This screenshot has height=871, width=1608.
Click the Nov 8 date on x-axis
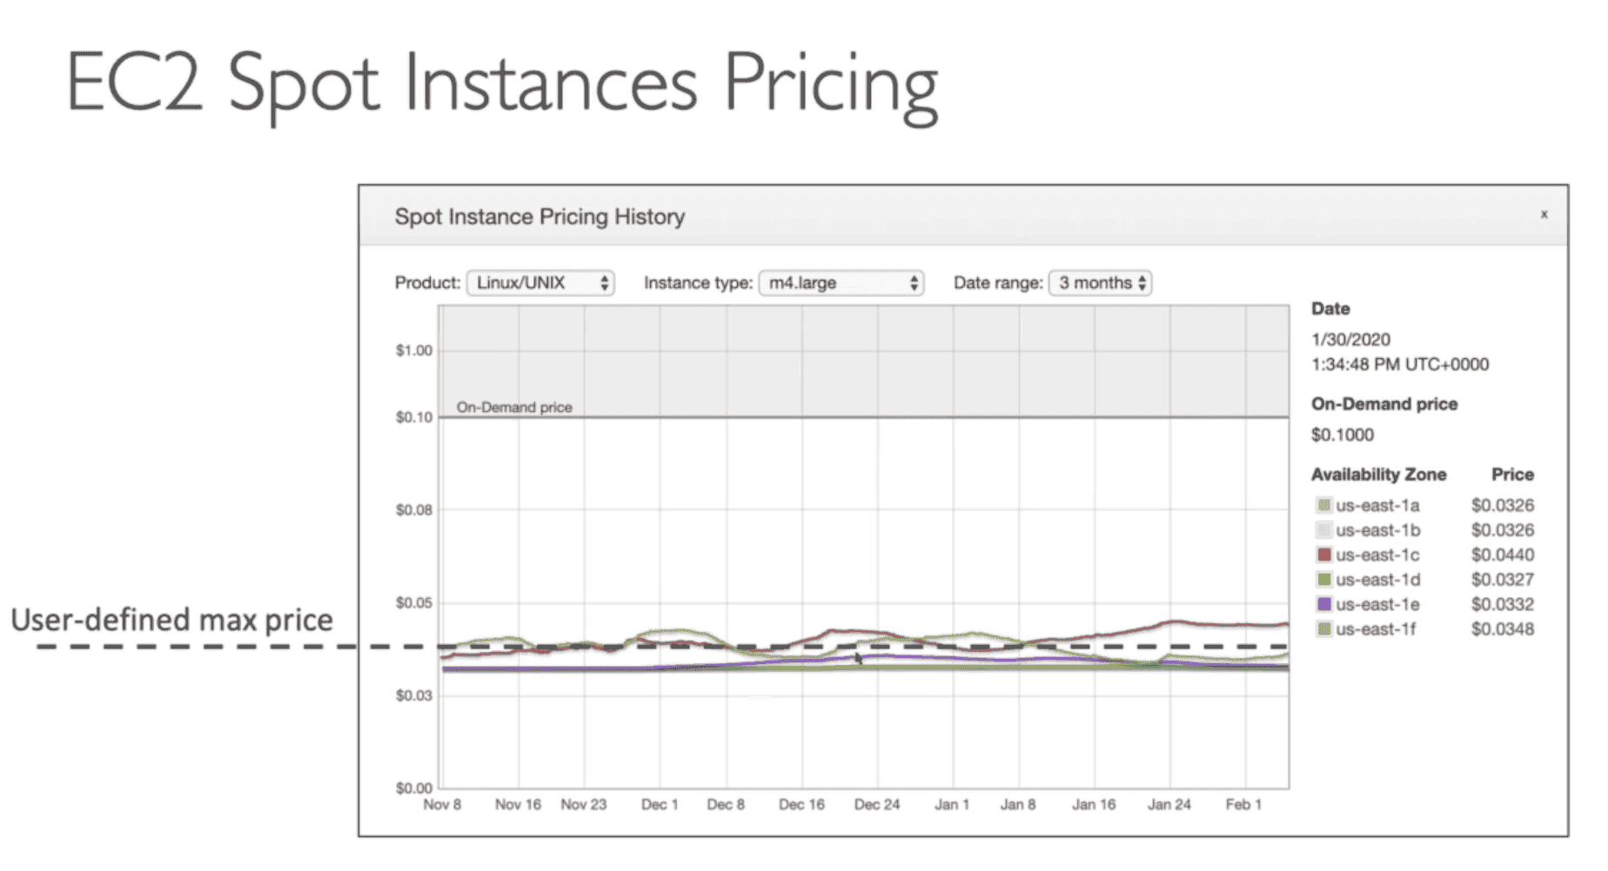click(442, 805)
